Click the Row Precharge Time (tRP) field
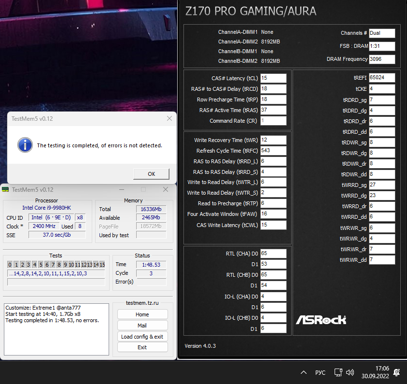407x384 pixels. pos(273,100)
